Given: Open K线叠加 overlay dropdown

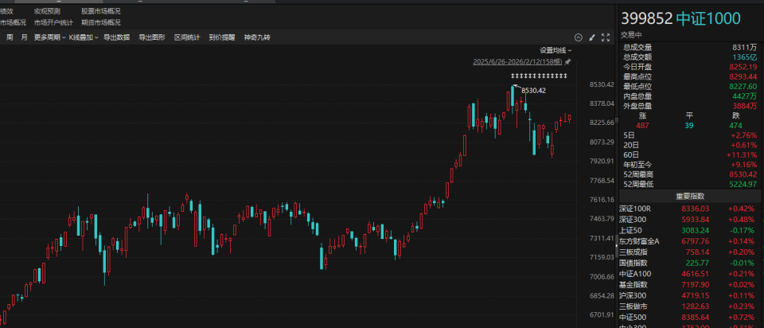Looking at the screenshot, I should tap(84, 37).
